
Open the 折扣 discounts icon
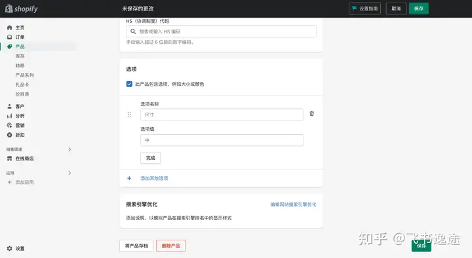click(x=9, y=135)
